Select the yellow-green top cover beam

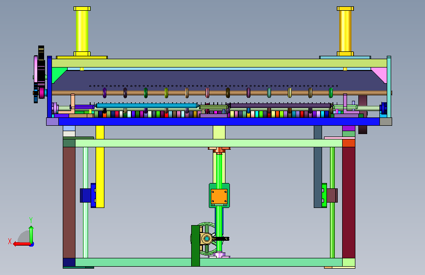(219, 63)
